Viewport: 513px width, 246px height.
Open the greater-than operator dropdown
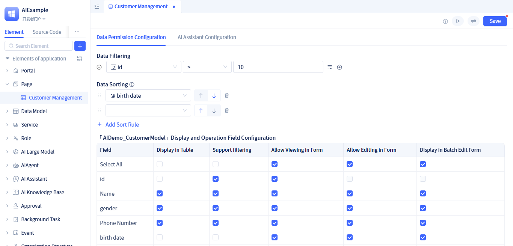(x=207, y=67)
